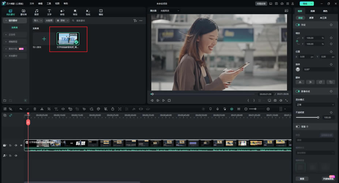Screen dimensions: 339x183
Task: Enable the 背景 (Background) switch
Action: click(x=298, y=127)
